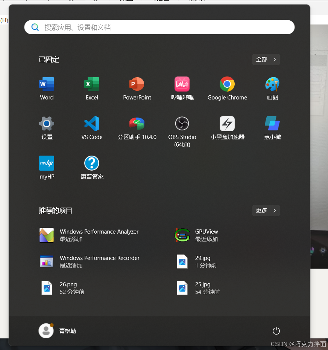Click the 已固定 section heading
This screenshot has width=328, height=350.
tap(49, 60)
